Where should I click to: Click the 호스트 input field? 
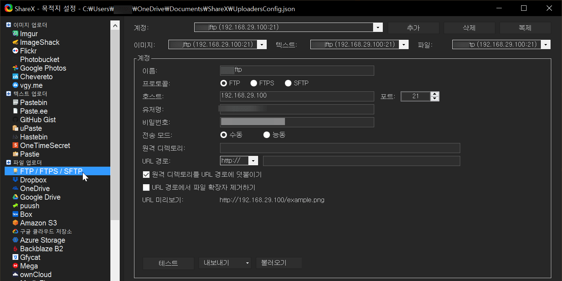click(x=297, y=96)
